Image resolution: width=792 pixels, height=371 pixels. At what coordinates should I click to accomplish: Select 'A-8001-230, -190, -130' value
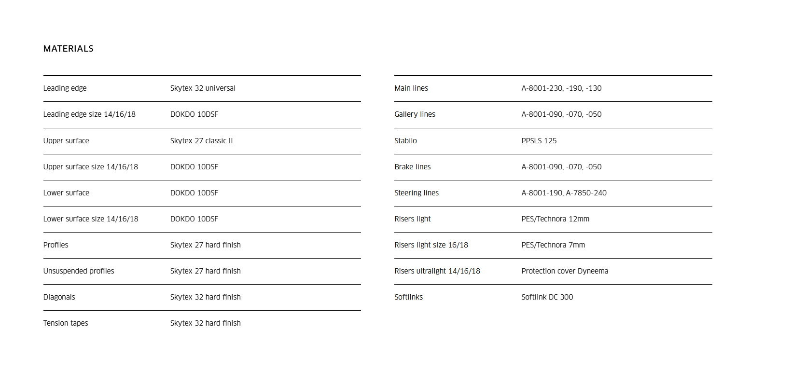tap(561, 88)
